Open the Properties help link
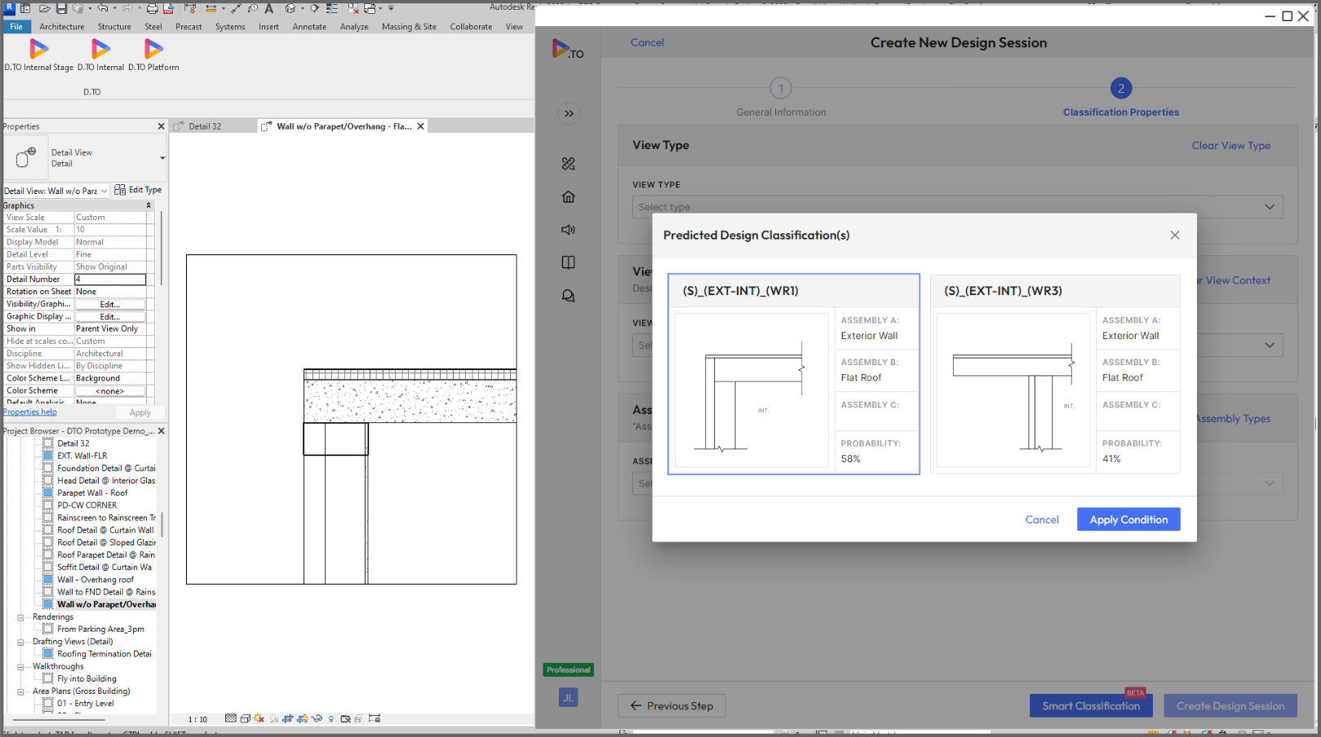 (30, 413)
